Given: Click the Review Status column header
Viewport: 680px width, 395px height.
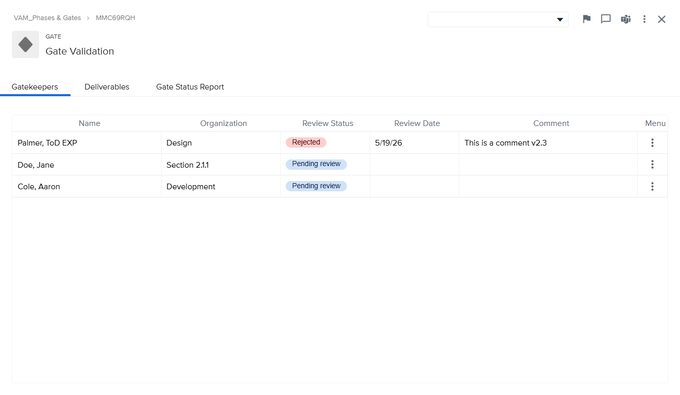Looking at the screenshot, I should (328, 123).
